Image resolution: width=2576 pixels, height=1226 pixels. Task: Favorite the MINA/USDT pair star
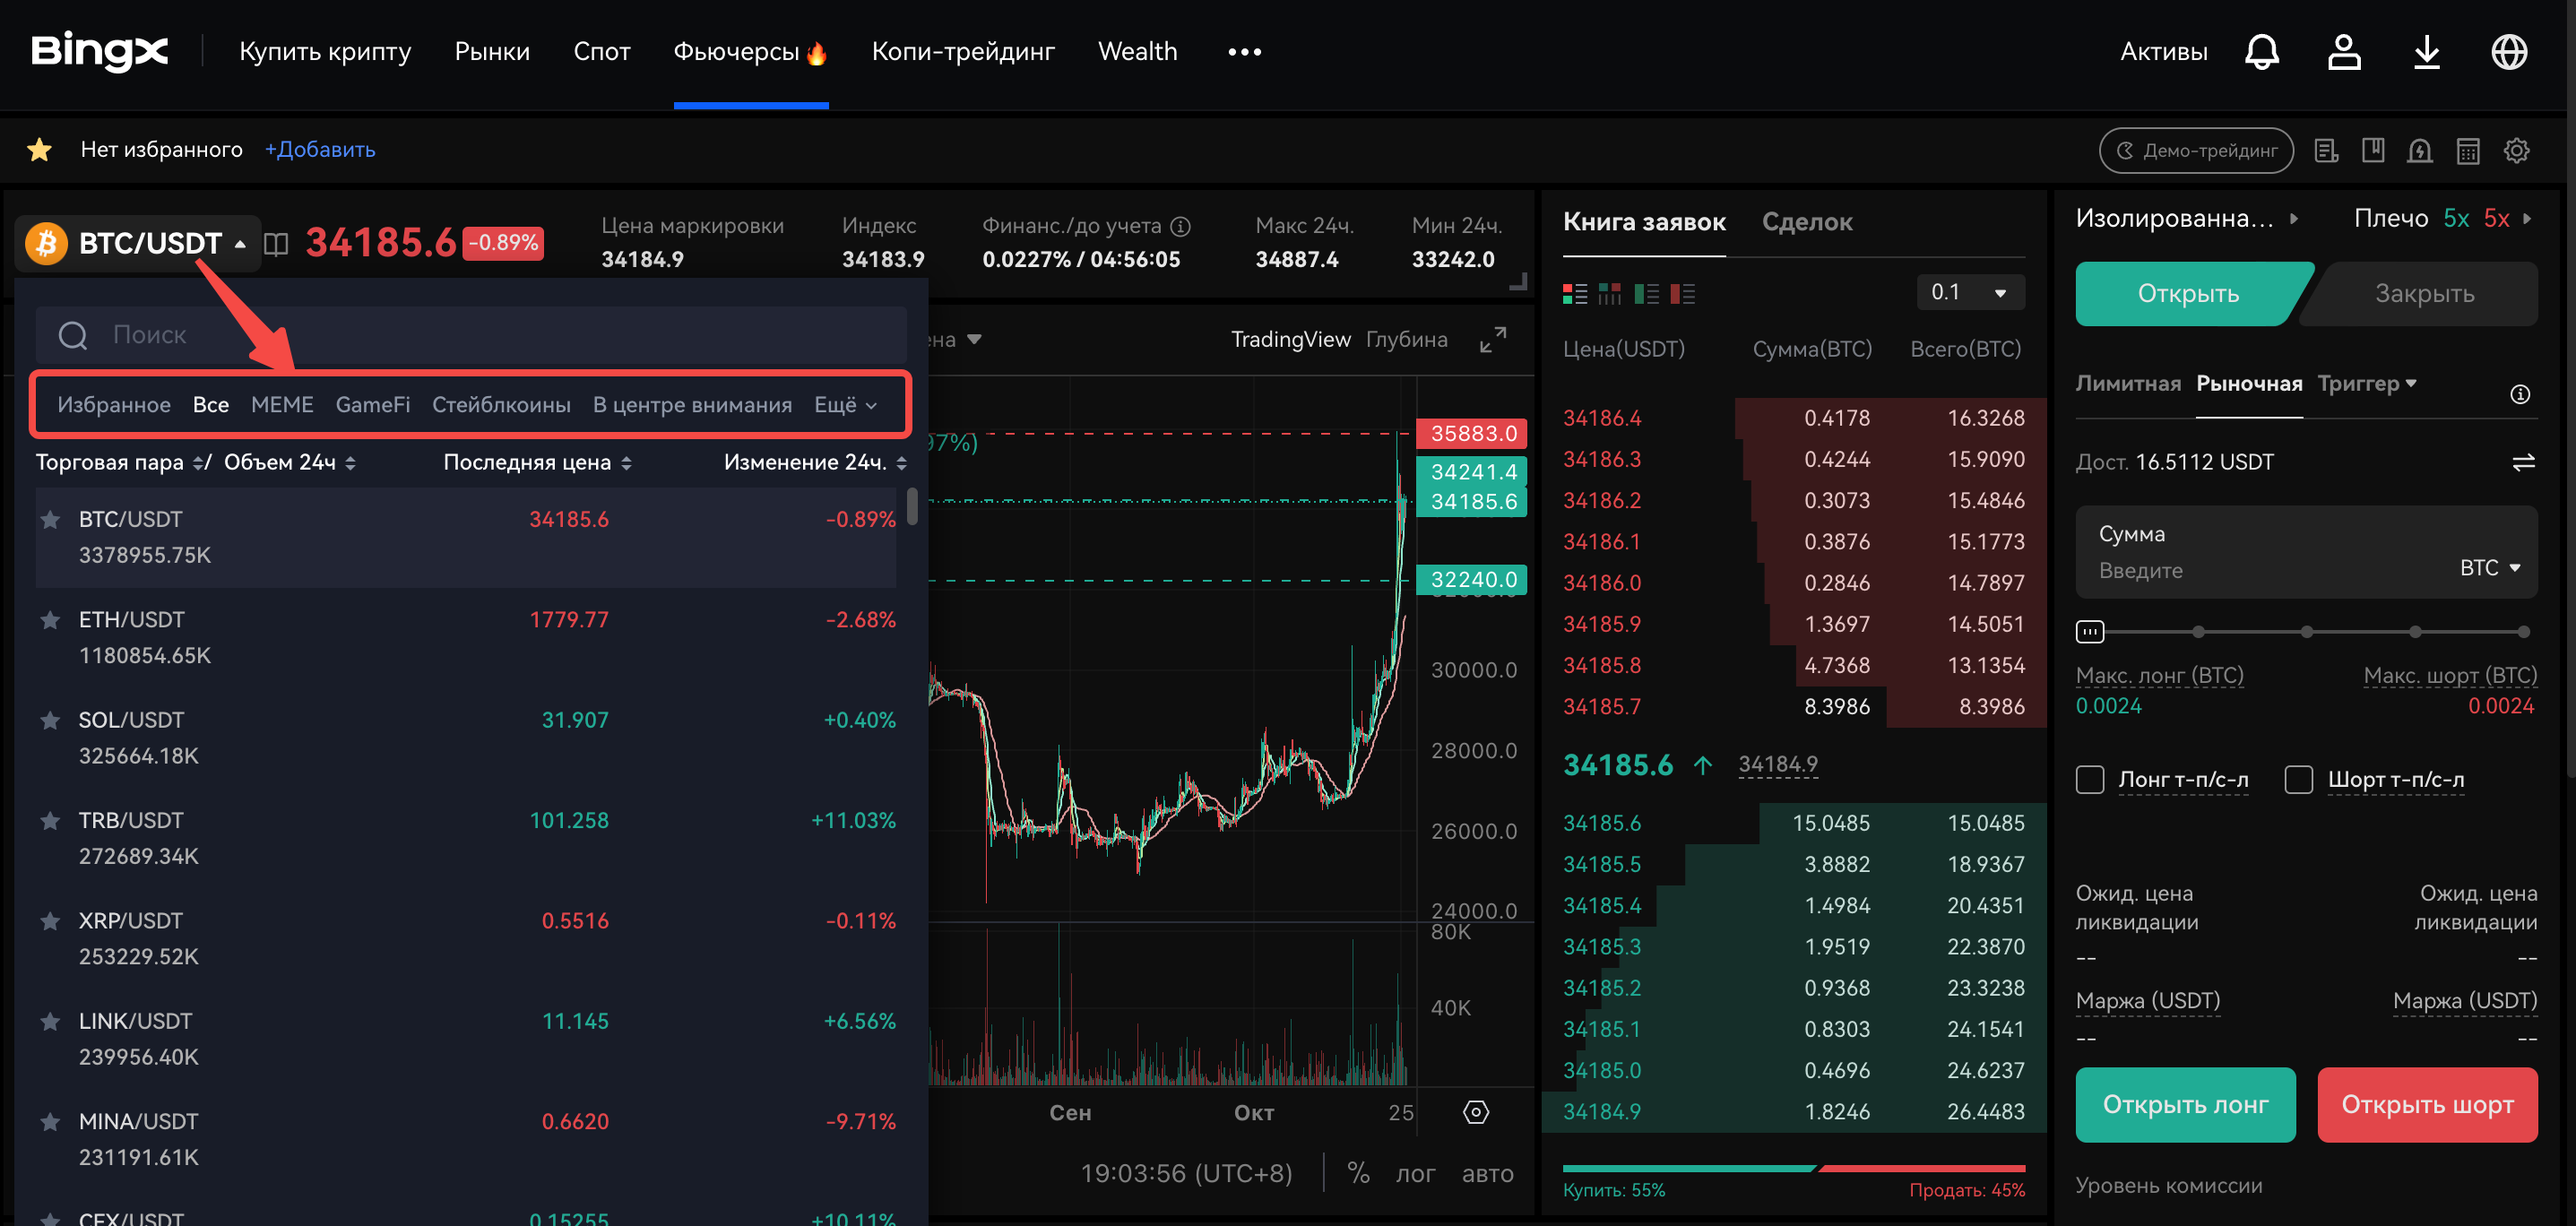[50, 1122]
